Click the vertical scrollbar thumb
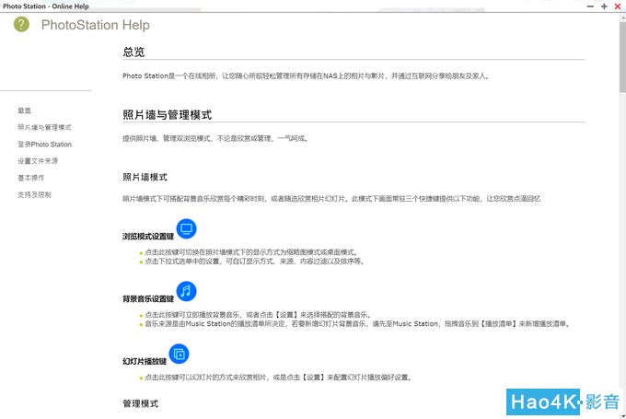This screenshot has height=419, width=626. [x=622, y=57]
